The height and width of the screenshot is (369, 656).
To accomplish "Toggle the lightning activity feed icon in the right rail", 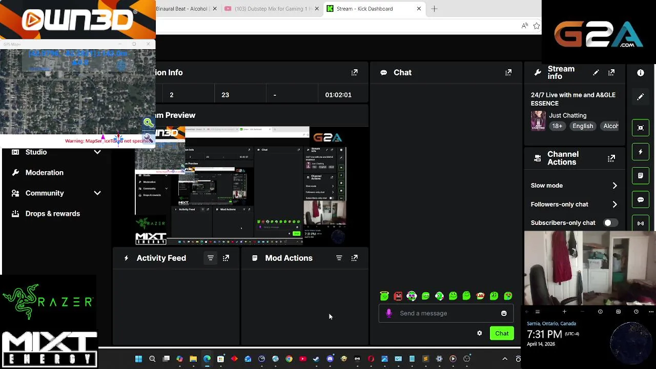I will coord(641,152).
